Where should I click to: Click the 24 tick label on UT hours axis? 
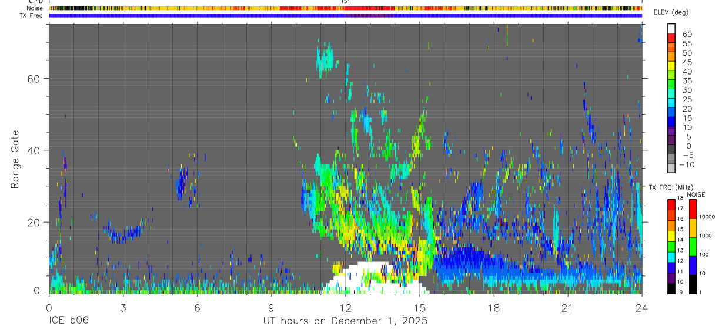(642, 308)
